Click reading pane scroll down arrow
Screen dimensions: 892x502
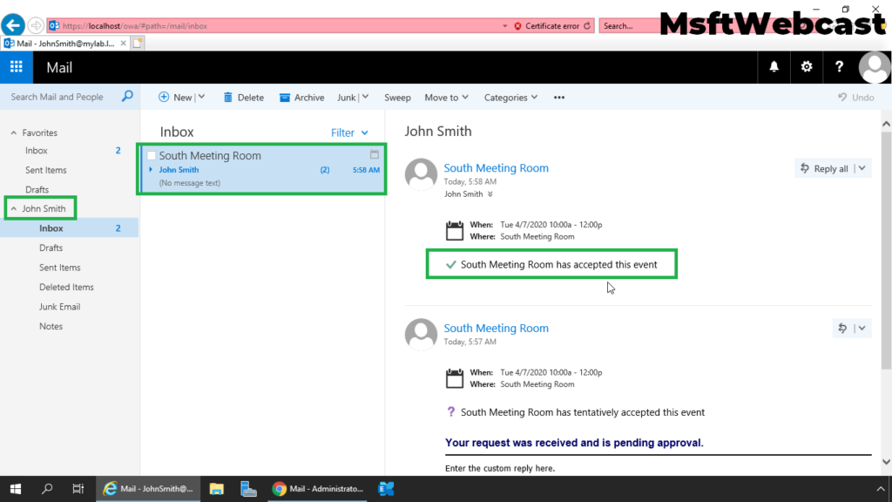[886, 462]
